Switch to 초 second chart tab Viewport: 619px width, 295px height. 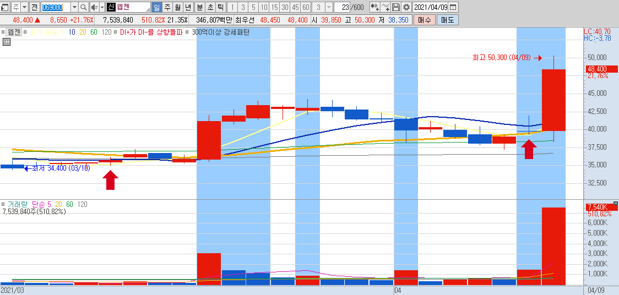[210, 7]
